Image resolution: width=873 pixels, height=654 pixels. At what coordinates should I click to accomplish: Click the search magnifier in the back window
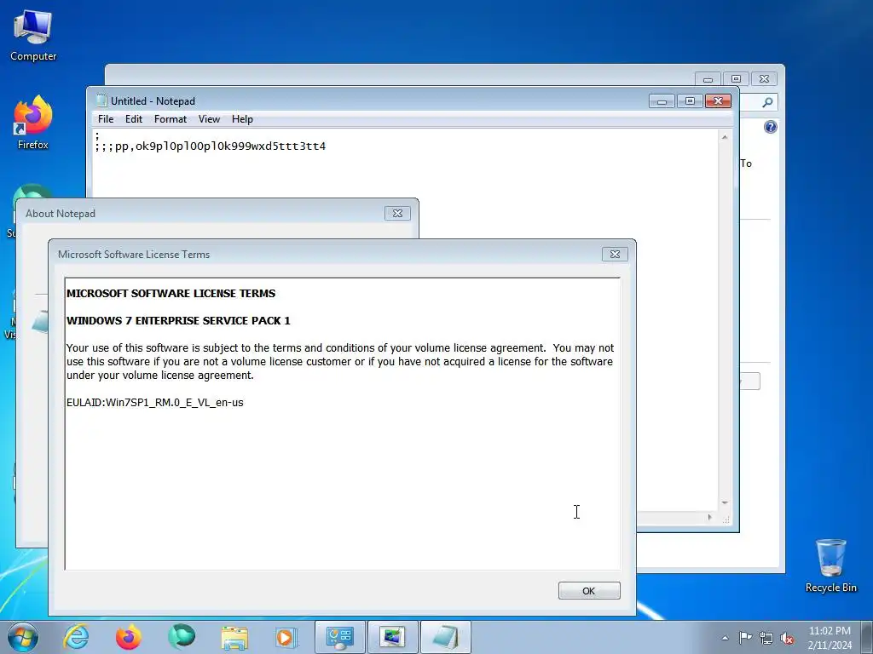[768, 102]
